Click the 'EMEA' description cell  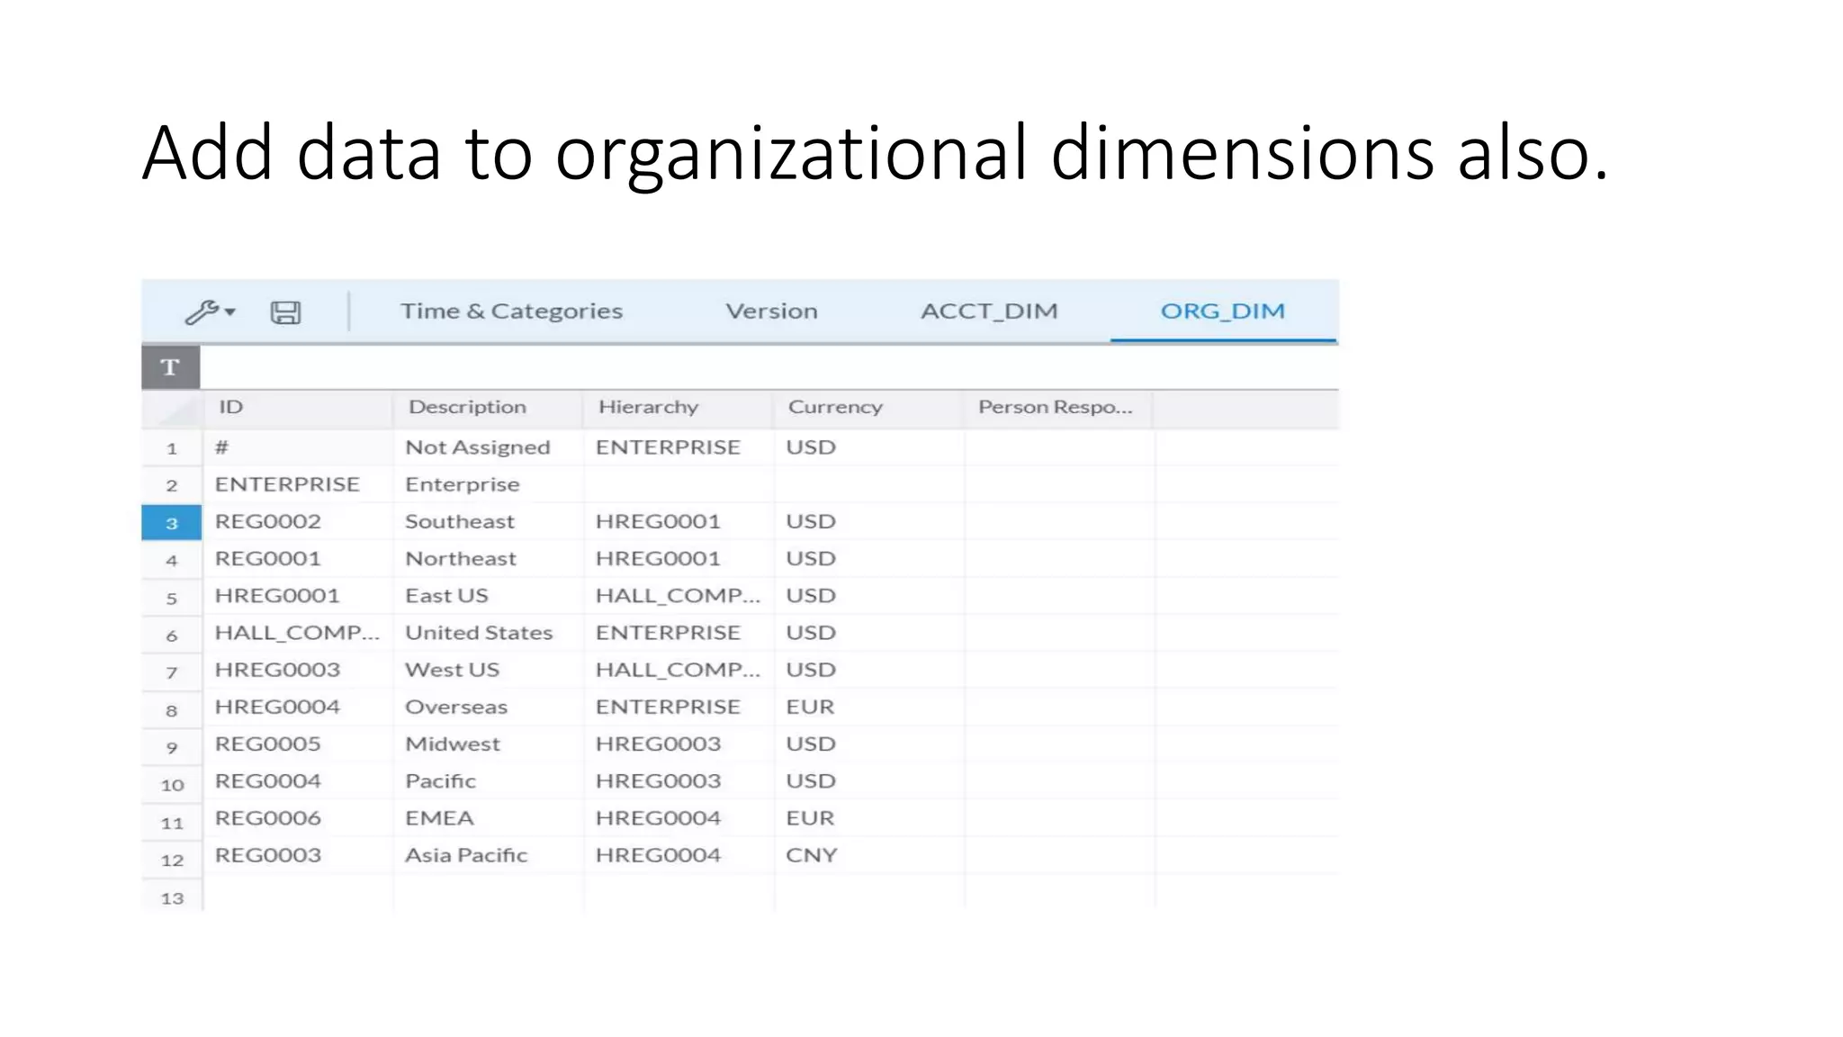click(x=488, y=818)
